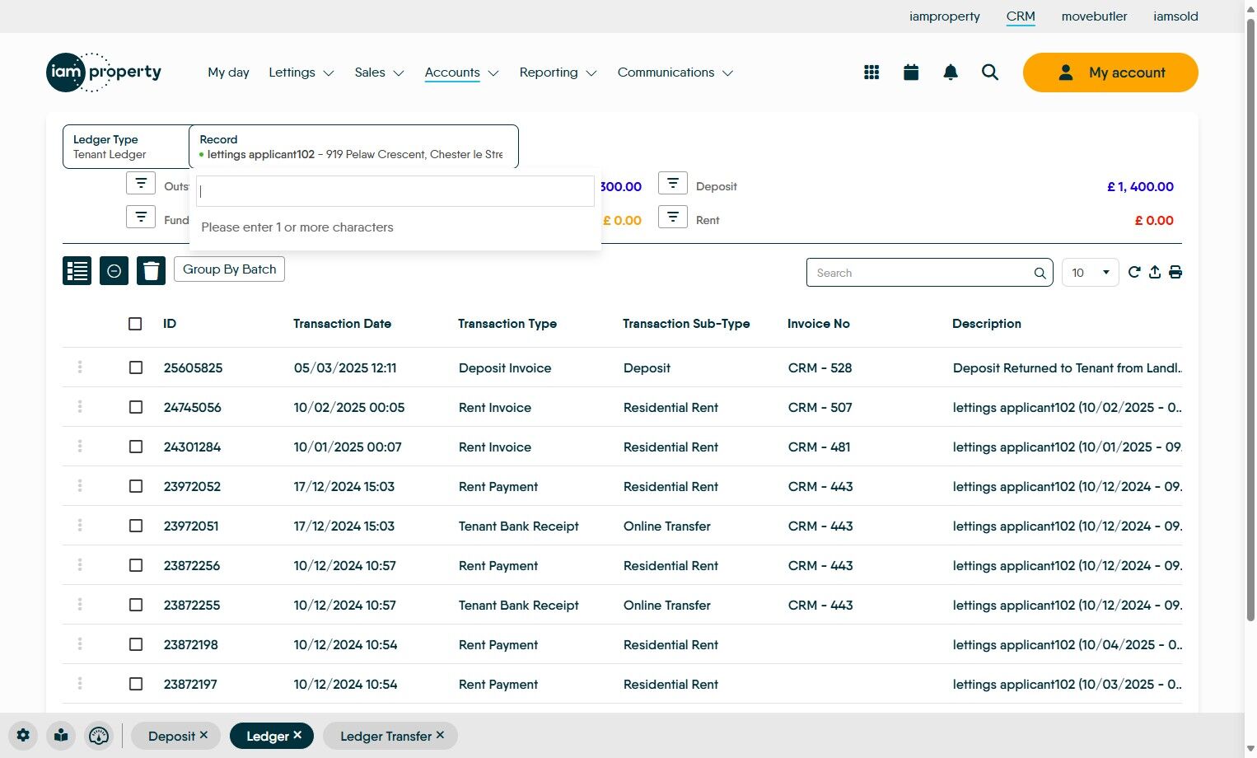Open row actions for transaction 24745056
Screen dimensions: 1257x758
(x=80, y=407)
